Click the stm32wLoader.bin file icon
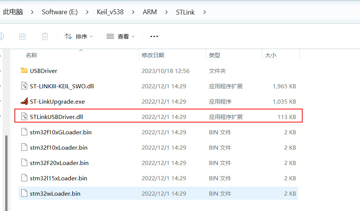The image size is (360, 211). (24, 193)
